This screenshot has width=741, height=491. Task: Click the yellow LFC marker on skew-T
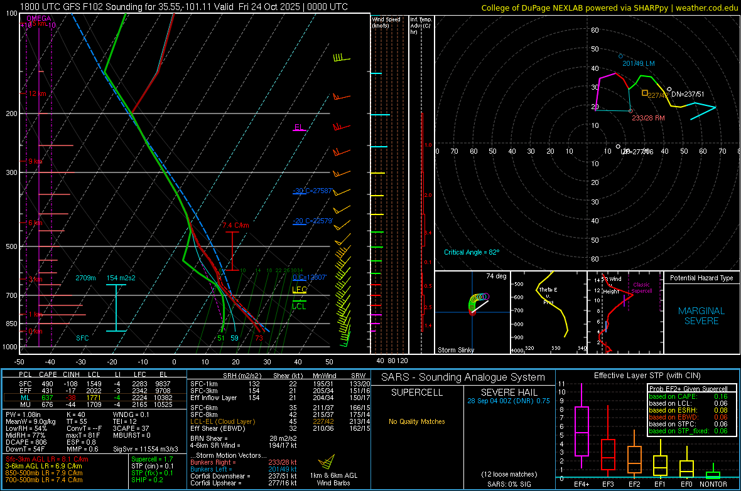[300, 290]
